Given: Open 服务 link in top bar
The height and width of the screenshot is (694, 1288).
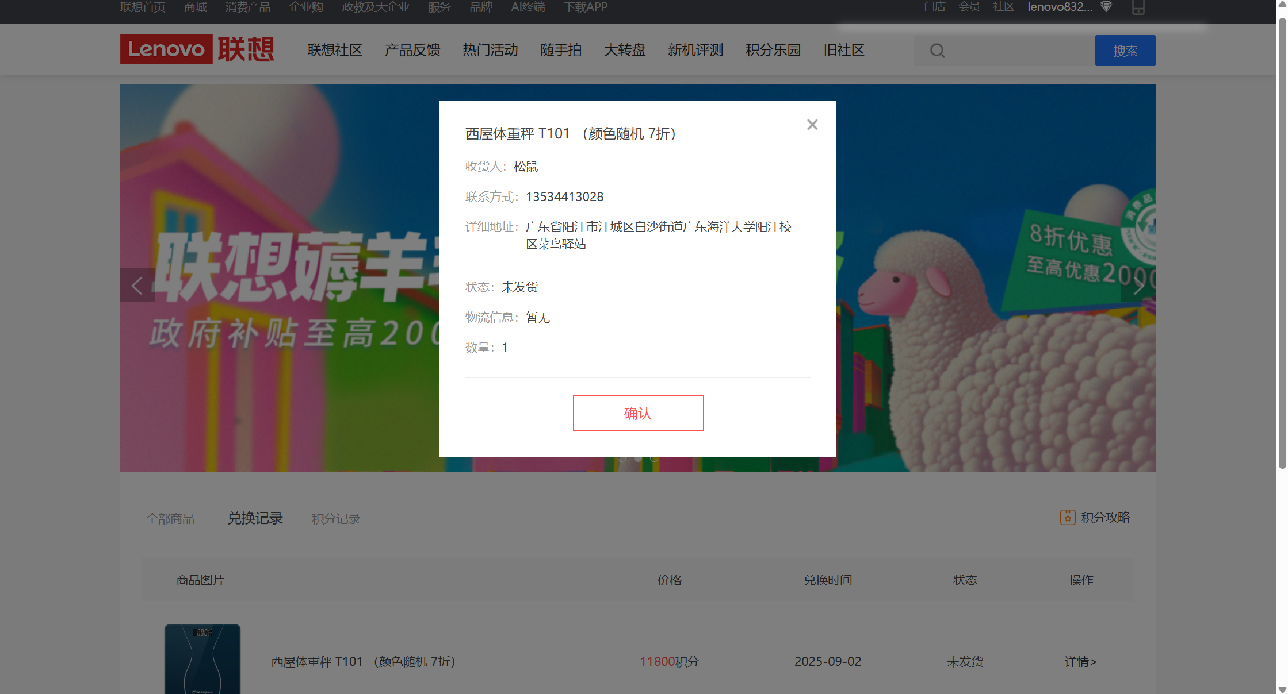Looking at the screenshot, I should pyautogui.click(x=439, y=7).
